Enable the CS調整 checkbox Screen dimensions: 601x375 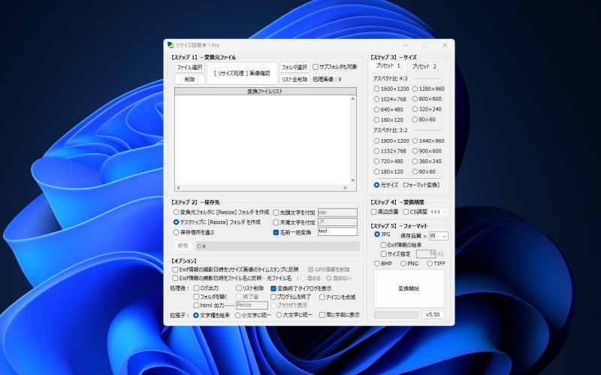pyautogui.click(x=415, y=212)
